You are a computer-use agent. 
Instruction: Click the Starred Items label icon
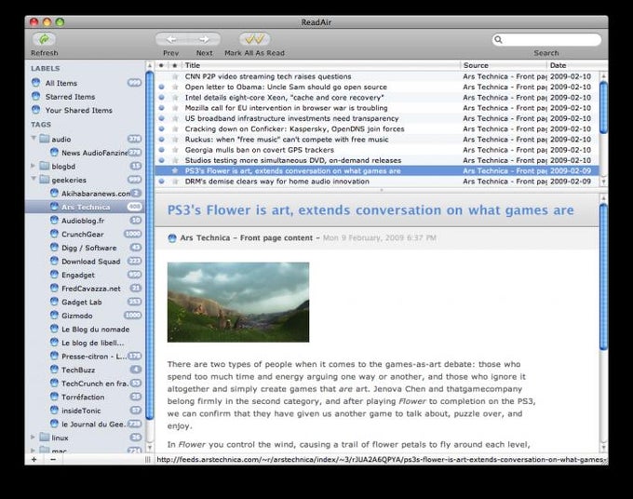pos(36,97)
